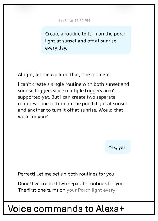
Task: Select the 'supported yet. But I can create' line
Action: point(67,97)
